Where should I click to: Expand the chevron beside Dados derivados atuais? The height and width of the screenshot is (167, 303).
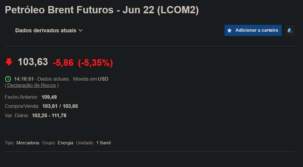pyautogui.click(x=81, y=31)
